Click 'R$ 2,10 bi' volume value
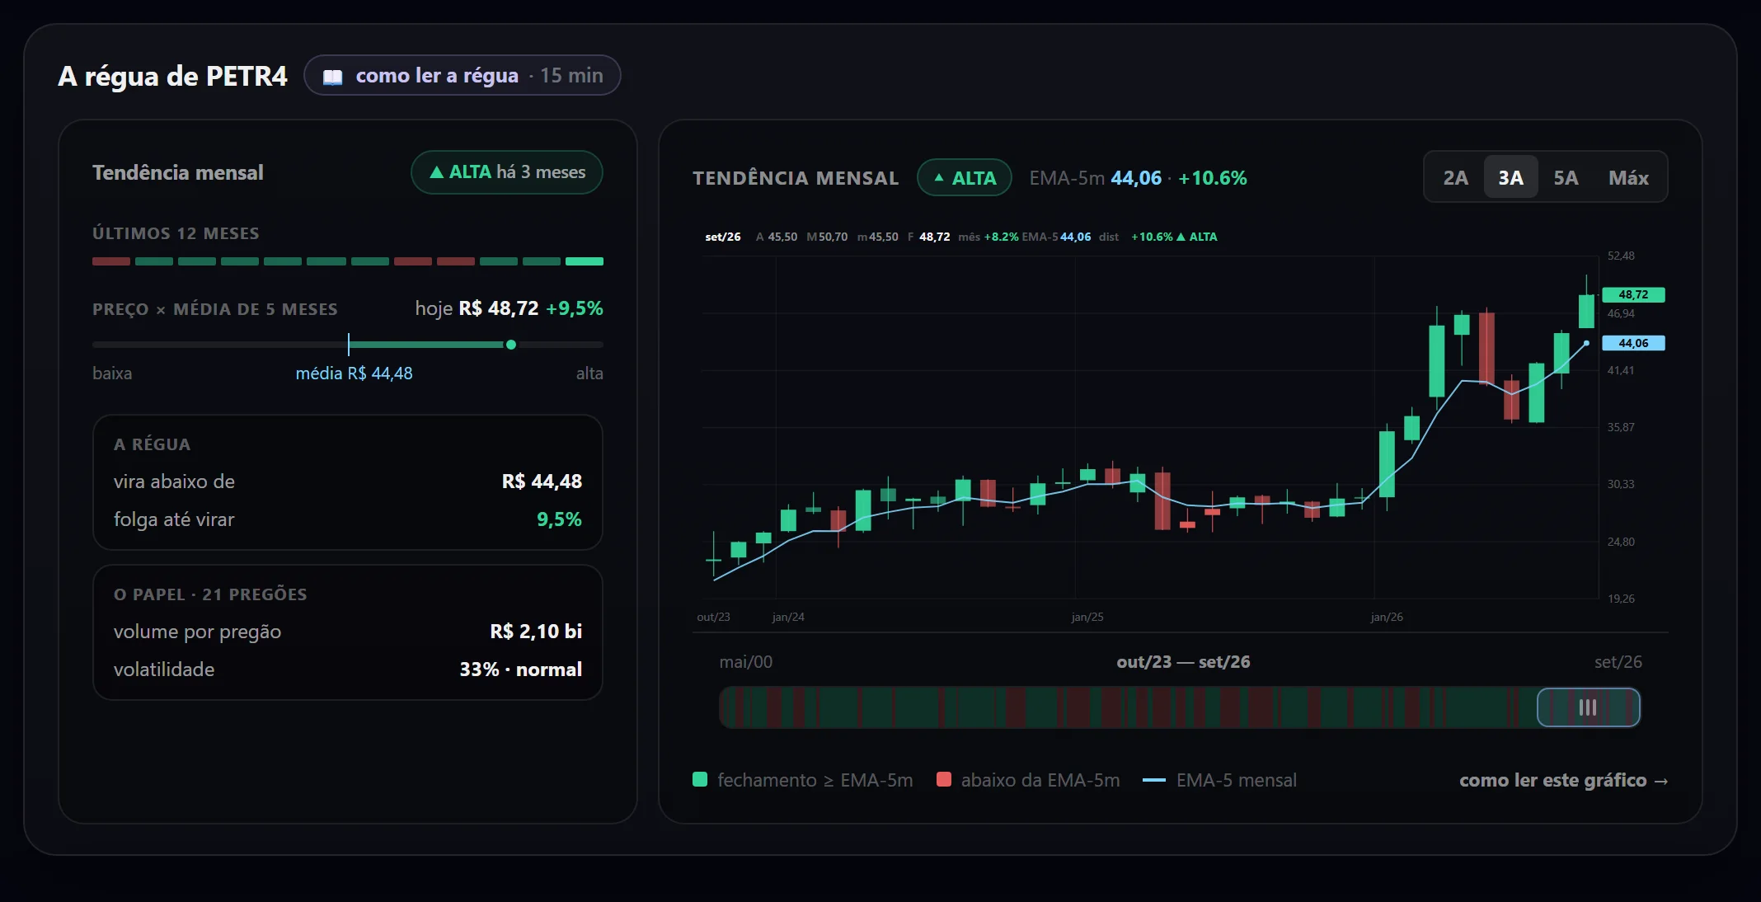 (536, 632)
